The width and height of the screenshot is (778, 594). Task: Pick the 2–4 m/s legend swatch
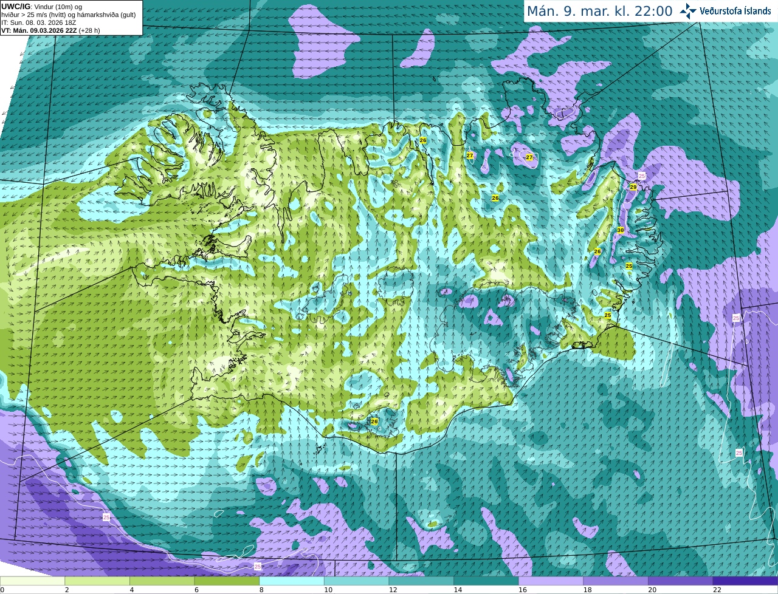97,581
